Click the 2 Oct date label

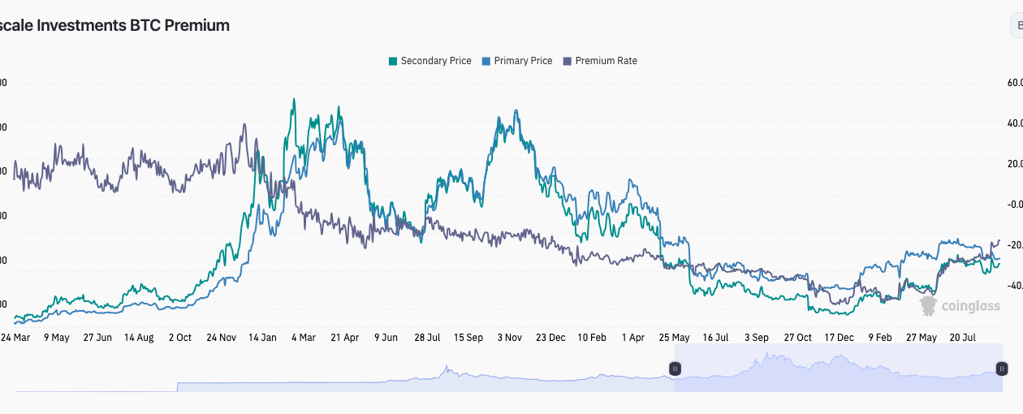click(x=180, y=337)
